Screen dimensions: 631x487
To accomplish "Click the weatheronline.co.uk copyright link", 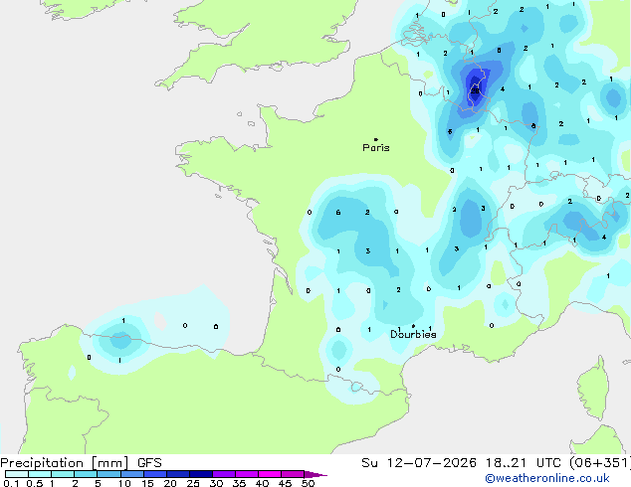I will coord(547,478).
